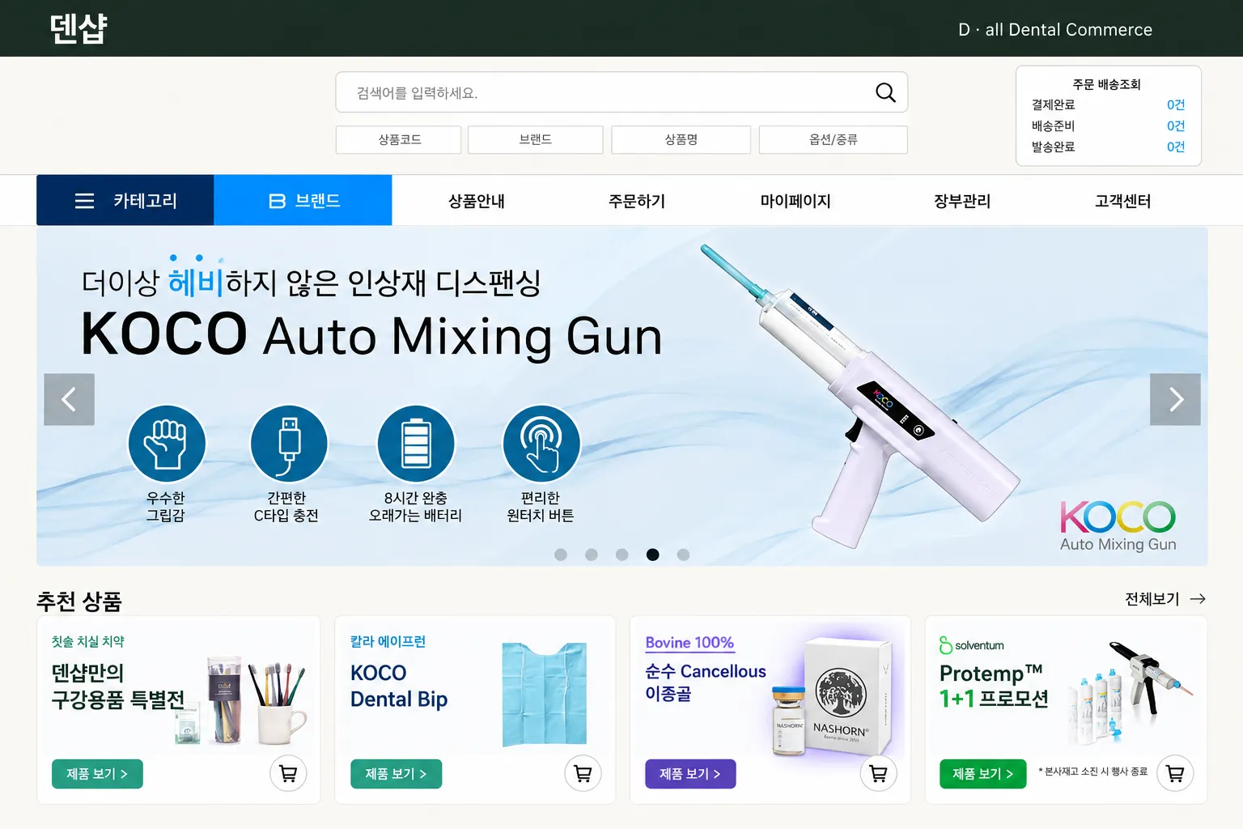This screenshot has width=1243, height=829.
Task: Add 순수 Cancellous 이종골 to cart
Action: pyautogui.click(x=878, y=773)
